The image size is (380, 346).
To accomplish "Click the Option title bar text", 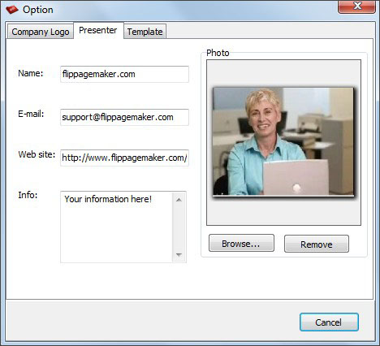I will tap(38, 10).
